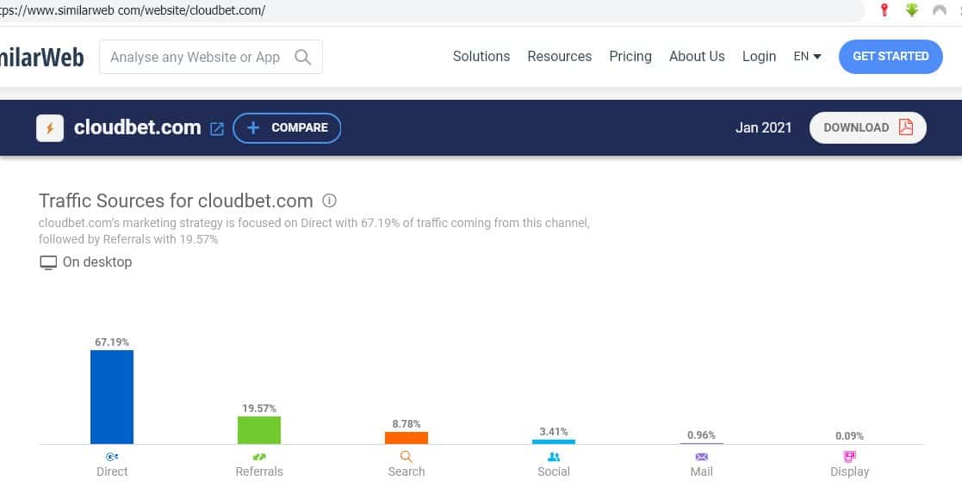The image size is (962, 493).
Task: Open the Resources menu
Action: pyautogui.click(x=559, y=57)
